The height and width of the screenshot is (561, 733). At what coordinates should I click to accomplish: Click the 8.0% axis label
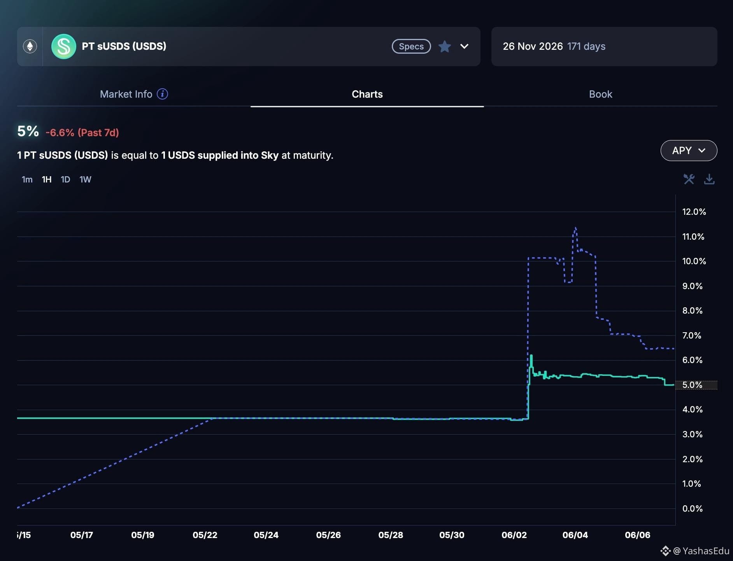(693, 310)
